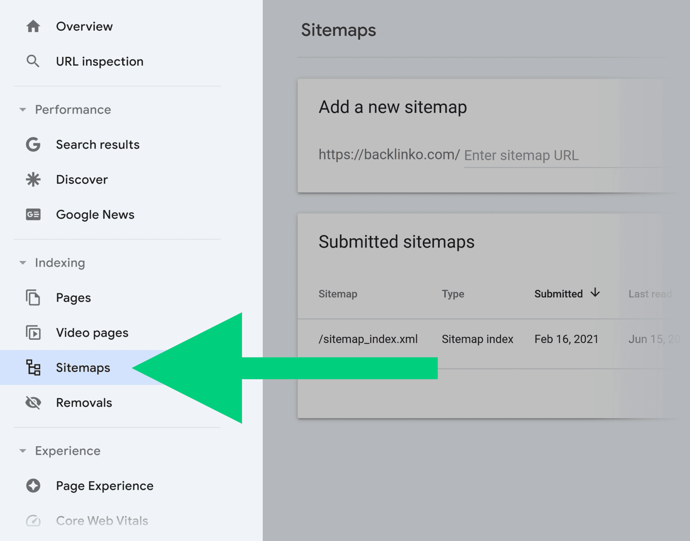Select the Pages icon under Indexing
This screenshot has height=541, width=690.
click(x=33, y=298)
